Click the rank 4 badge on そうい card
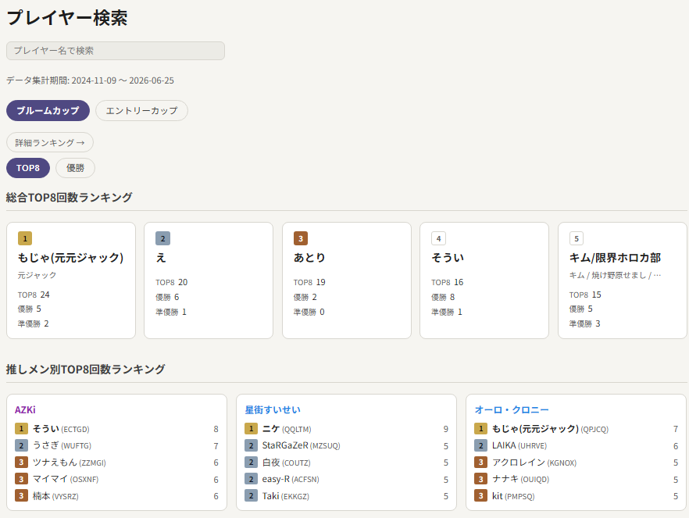 438,238
